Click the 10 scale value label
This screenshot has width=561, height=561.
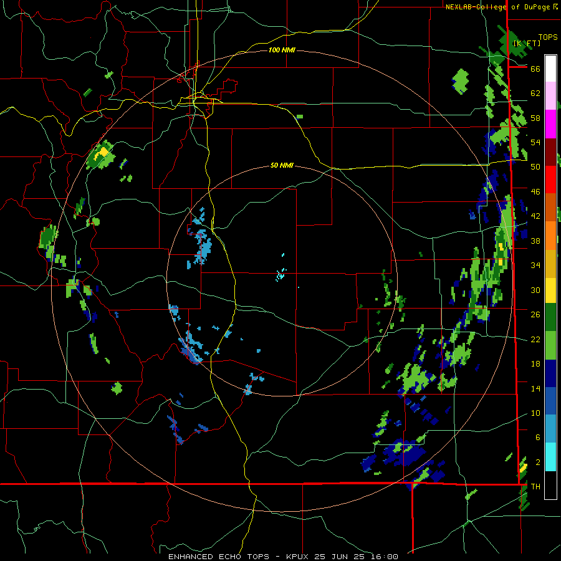click(x=535, y=413)
